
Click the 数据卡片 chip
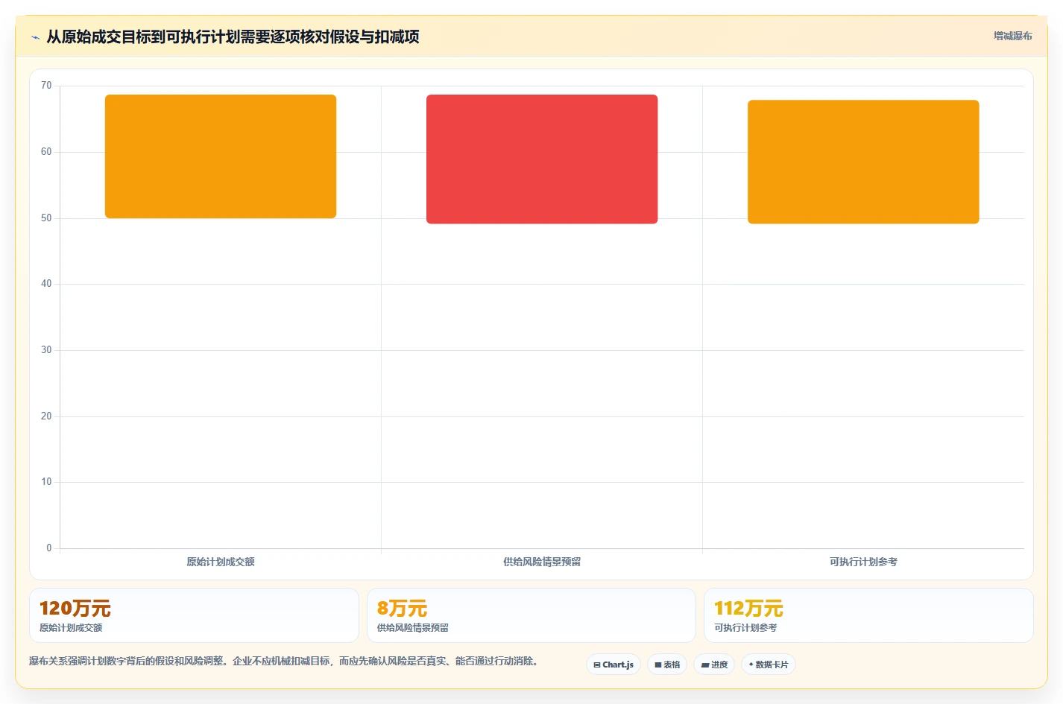click(x=769, y=665)
